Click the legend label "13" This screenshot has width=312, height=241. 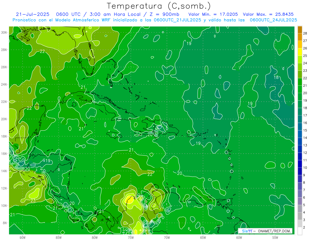305,145
